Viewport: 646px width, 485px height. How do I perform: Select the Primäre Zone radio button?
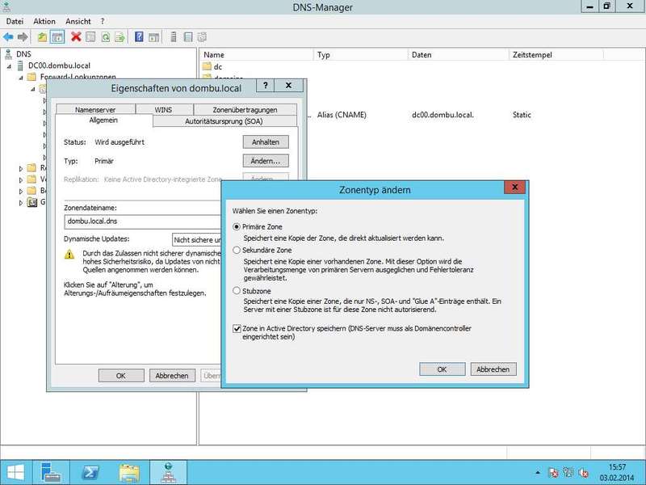(x=237, y=228)
